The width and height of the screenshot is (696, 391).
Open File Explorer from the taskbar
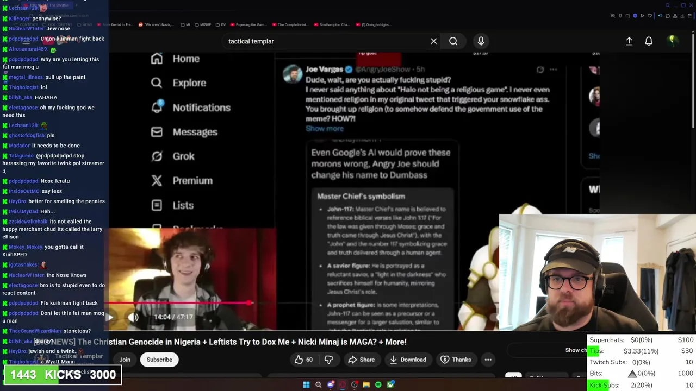click(x=366, y=385)
